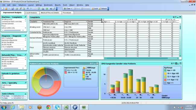
Task: Click the search magnifier in Arts / Specialty header
Action: pyautogui.click(x=25, y=83)
